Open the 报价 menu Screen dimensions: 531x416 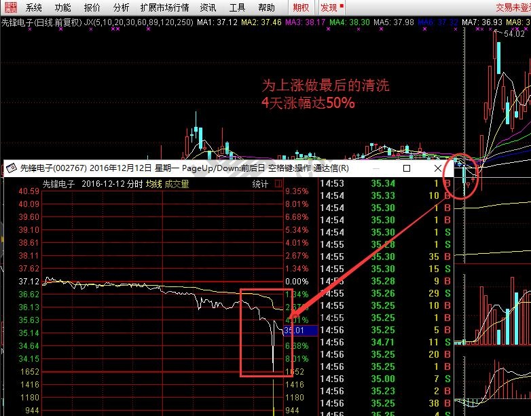[92, 7]
